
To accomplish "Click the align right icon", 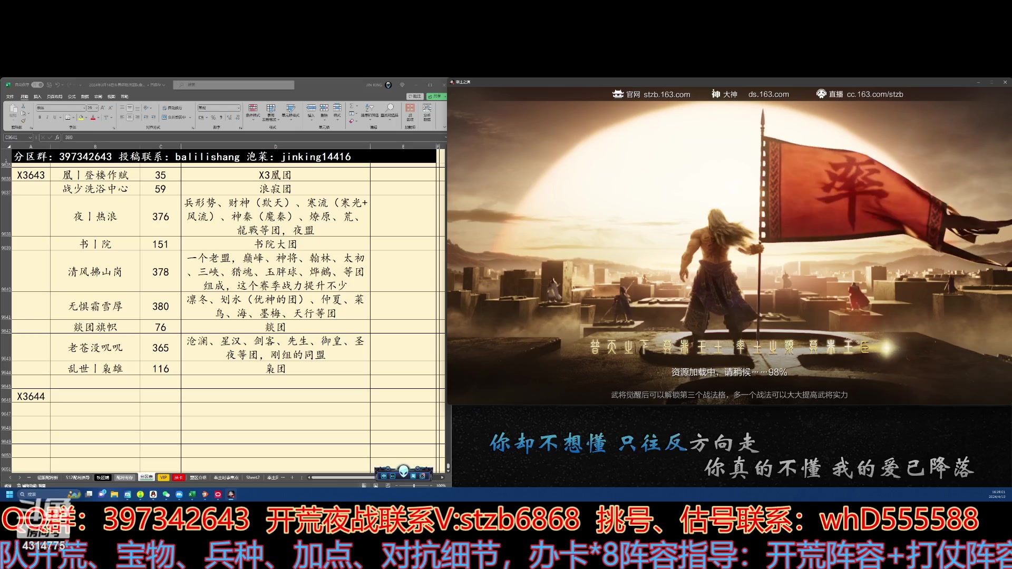I will 138,117.
